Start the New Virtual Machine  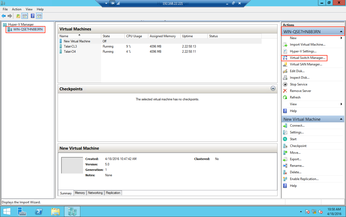[x=293, y=139]
